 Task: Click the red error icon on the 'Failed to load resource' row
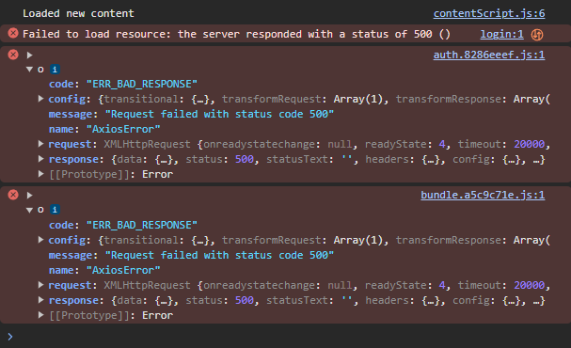click(x=13, y=34)
